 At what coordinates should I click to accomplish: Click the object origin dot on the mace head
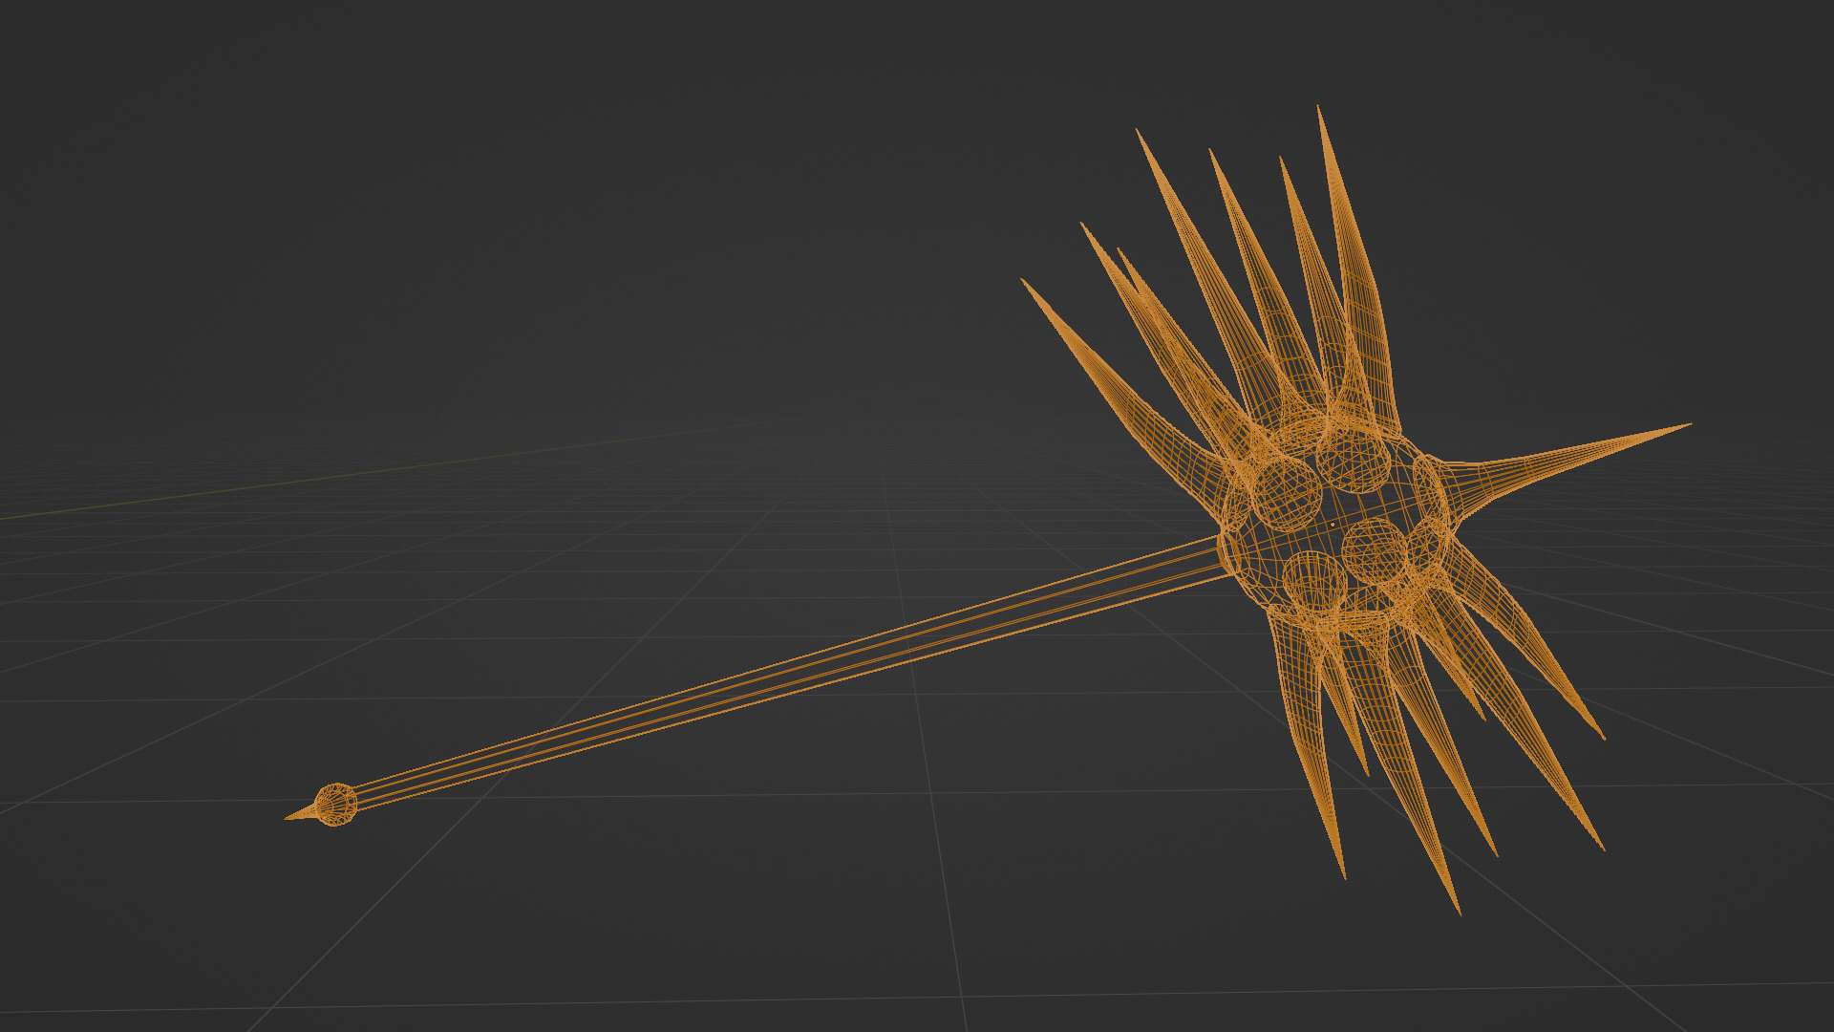point(1333,525)
